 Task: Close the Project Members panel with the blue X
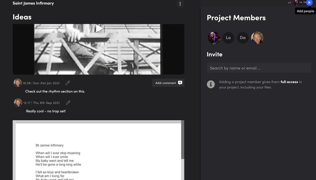(309, 2)
